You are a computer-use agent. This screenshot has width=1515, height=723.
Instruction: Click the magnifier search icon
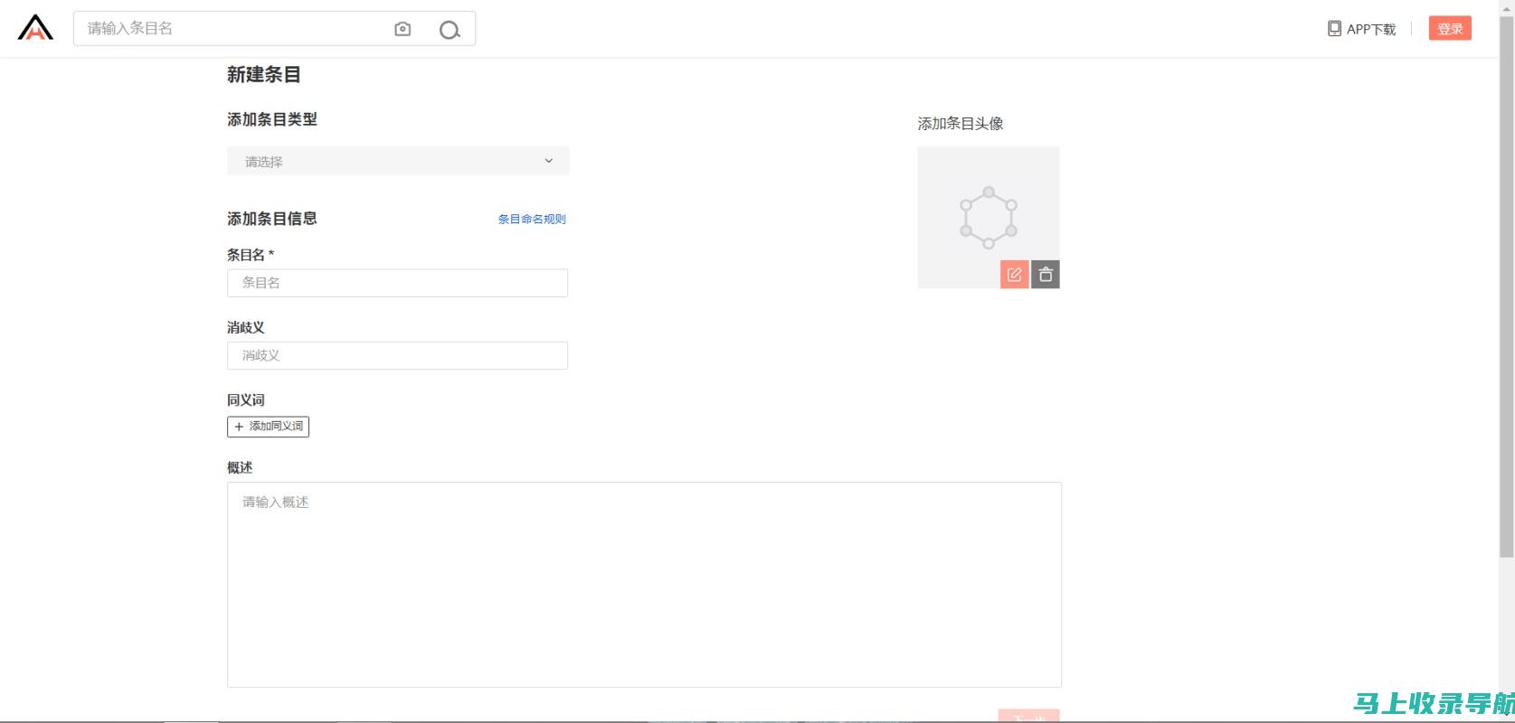pyautogui.click(x=450, y=30)
